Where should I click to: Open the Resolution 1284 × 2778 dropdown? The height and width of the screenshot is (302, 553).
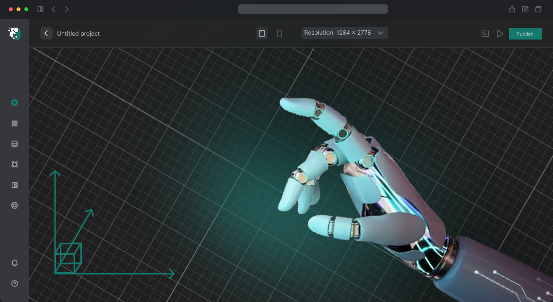coord(344,33)
